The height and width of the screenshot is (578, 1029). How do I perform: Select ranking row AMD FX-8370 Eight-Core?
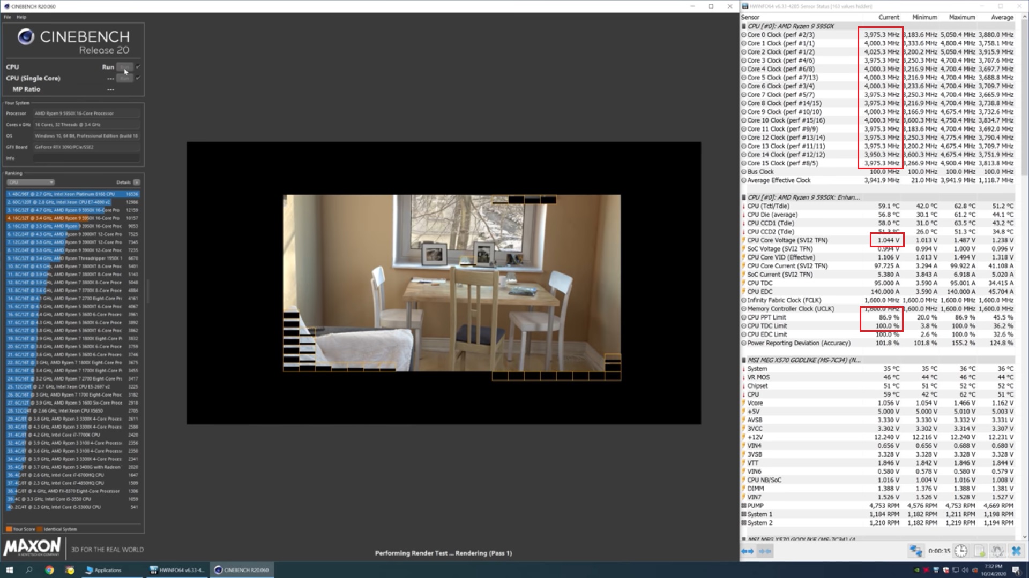pyautogui.click(x=73, y=491)
